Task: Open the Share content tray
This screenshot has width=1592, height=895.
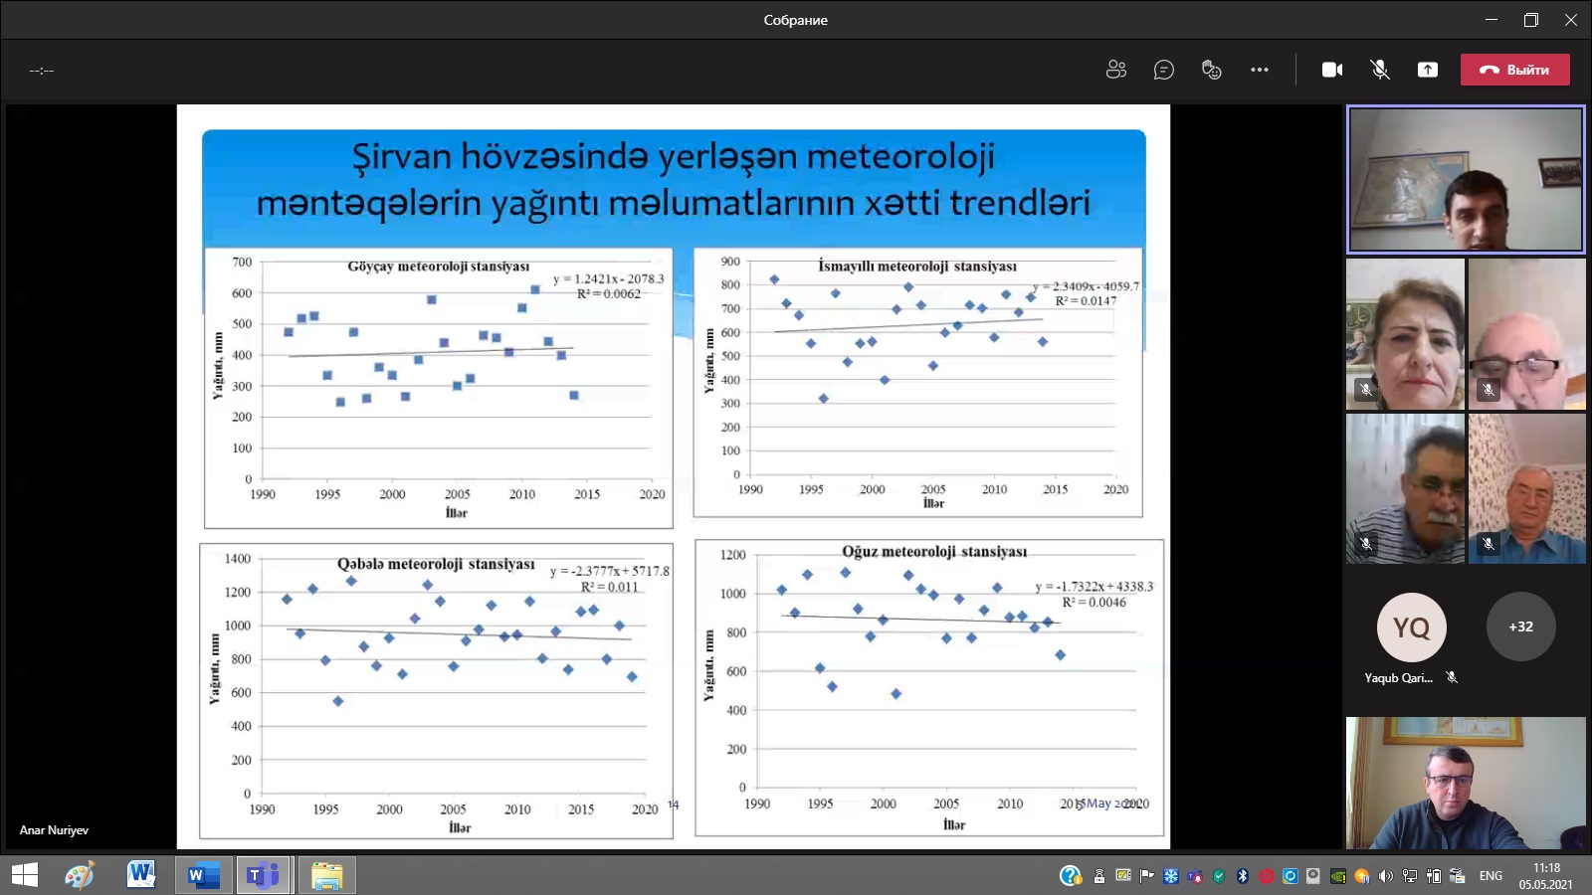Action: 1428,70
